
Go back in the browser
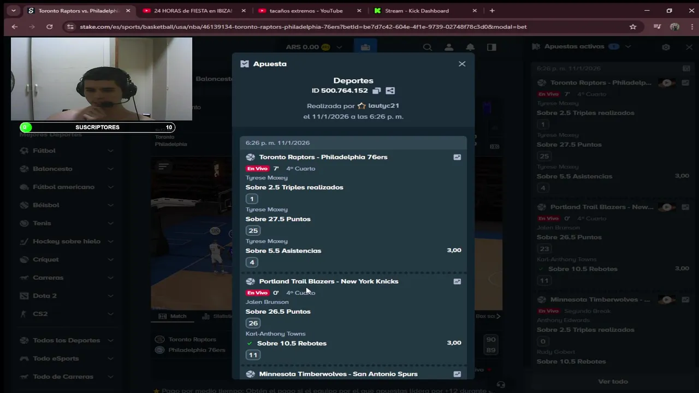click(15, 27)
